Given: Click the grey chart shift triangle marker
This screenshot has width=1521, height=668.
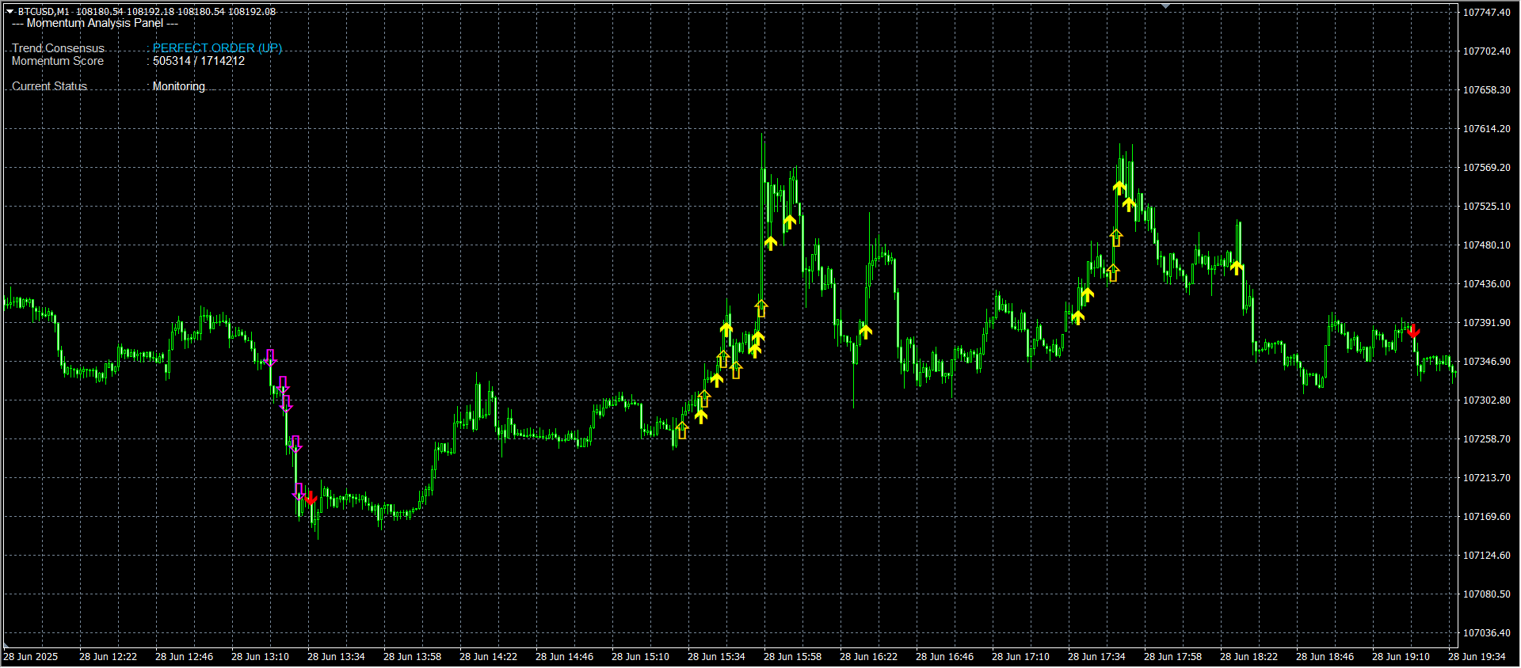Looking at the screenshot, I should pyautogui.click(x=1165, y=6).
